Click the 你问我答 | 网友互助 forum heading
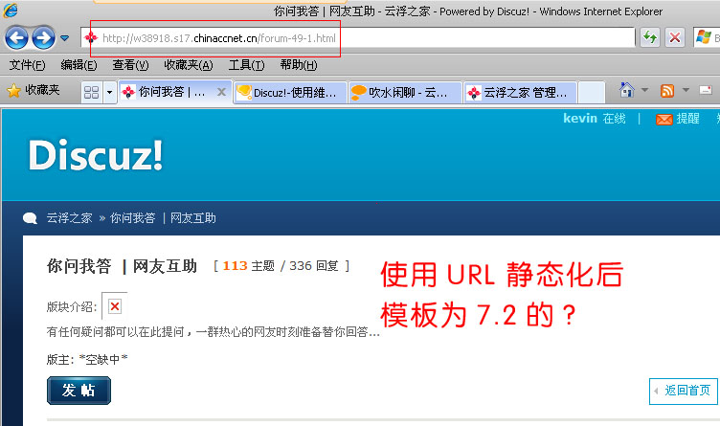This screenshot has height=426, width=720. point(122,266)
